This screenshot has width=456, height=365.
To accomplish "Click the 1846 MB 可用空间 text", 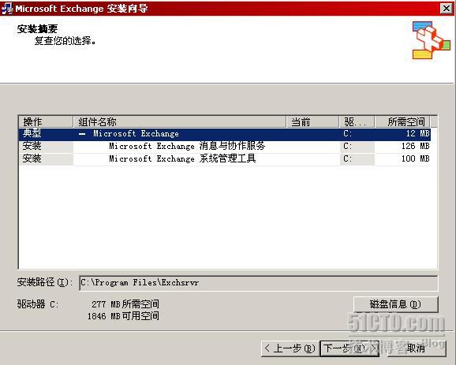I will pyautogui.click(x=123, y=316).
